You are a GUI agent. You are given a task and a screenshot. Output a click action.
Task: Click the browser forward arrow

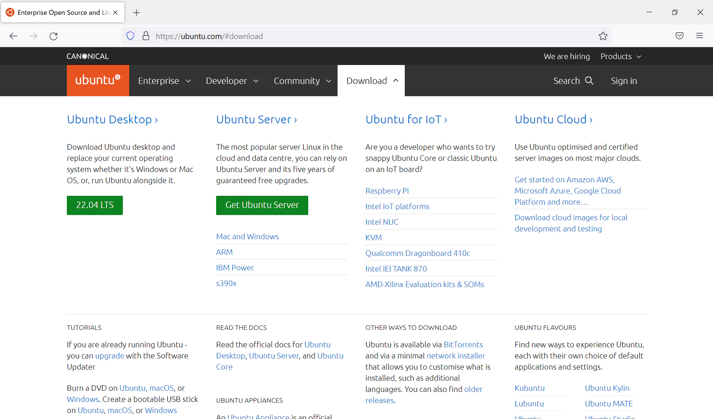pos(33,36)
